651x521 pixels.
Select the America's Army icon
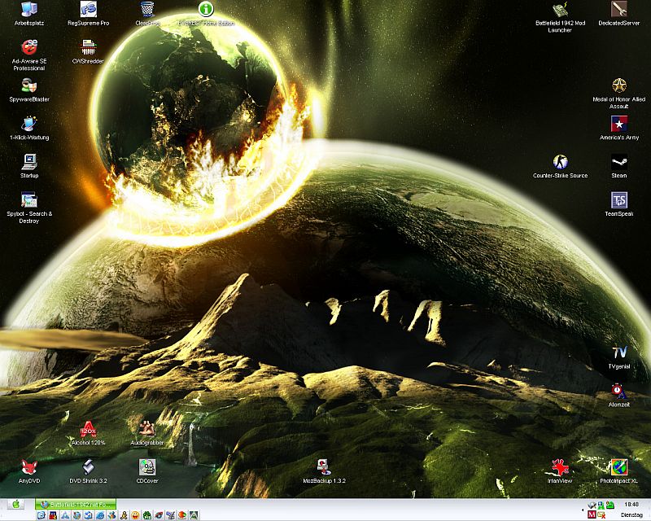619,124
